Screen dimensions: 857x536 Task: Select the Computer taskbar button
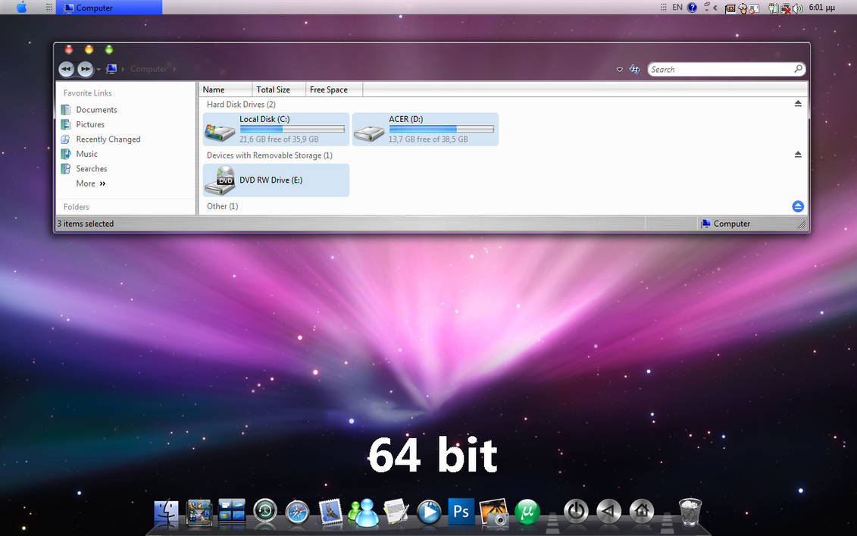coord(110,7)
